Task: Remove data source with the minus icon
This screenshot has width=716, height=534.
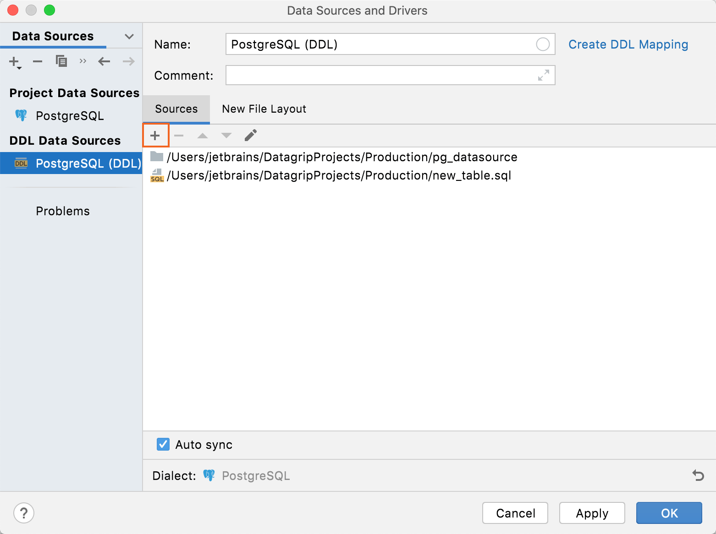Action: click(38, 61)
